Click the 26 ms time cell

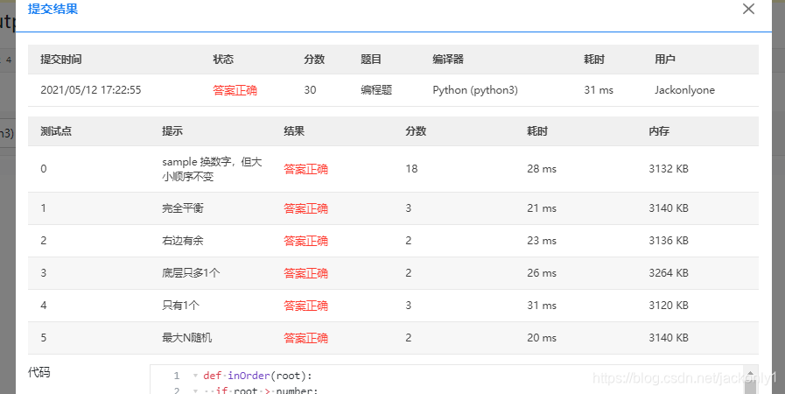(542, 273)
